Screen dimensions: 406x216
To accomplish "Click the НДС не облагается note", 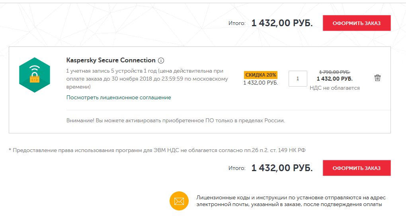I will [334, 88].
